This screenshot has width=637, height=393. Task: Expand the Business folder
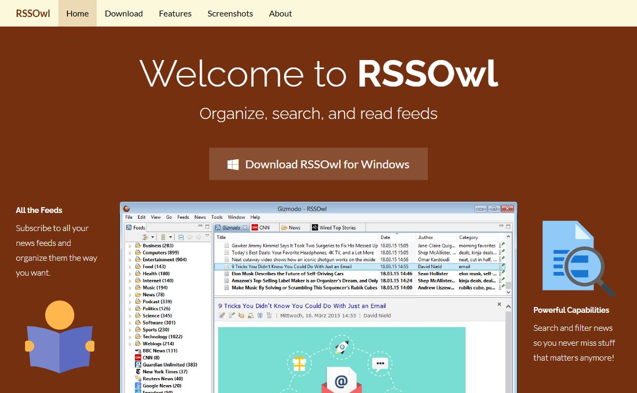coord(130,246)
